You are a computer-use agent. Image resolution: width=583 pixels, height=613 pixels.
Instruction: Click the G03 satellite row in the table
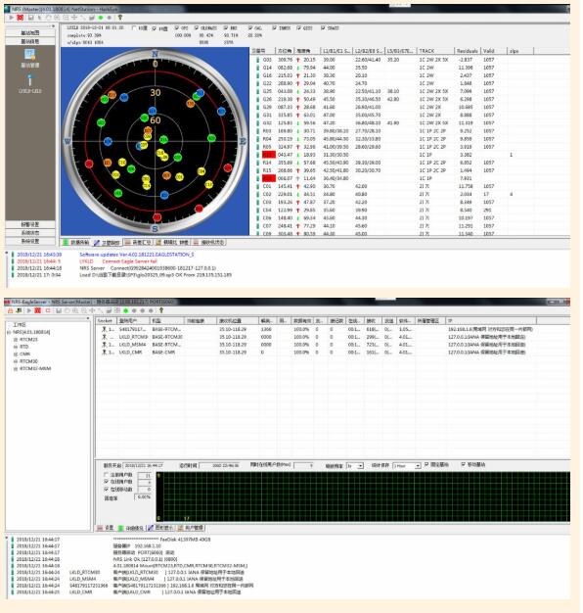pyautogui.click(x=410, y=60)
